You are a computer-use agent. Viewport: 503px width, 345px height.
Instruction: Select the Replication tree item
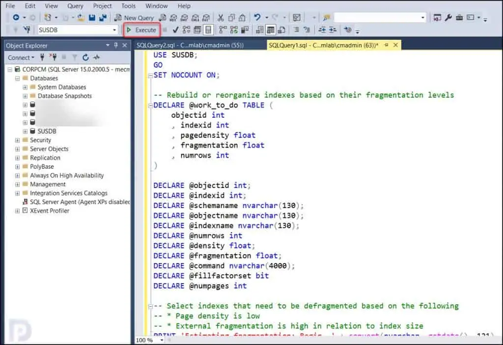(45, 158)
